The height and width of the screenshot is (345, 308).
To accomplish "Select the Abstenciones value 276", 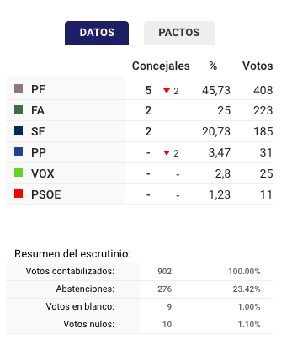I will click(x=165, y=289).
